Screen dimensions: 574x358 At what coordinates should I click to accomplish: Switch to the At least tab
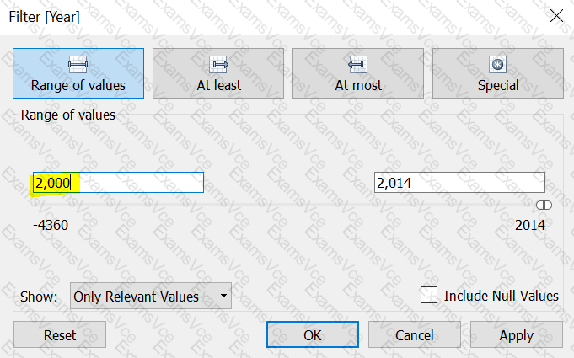[x=218, y=73]
